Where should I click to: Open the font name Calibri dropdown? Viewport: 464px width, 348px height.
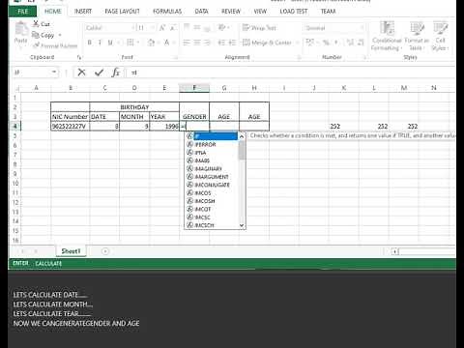132,28
